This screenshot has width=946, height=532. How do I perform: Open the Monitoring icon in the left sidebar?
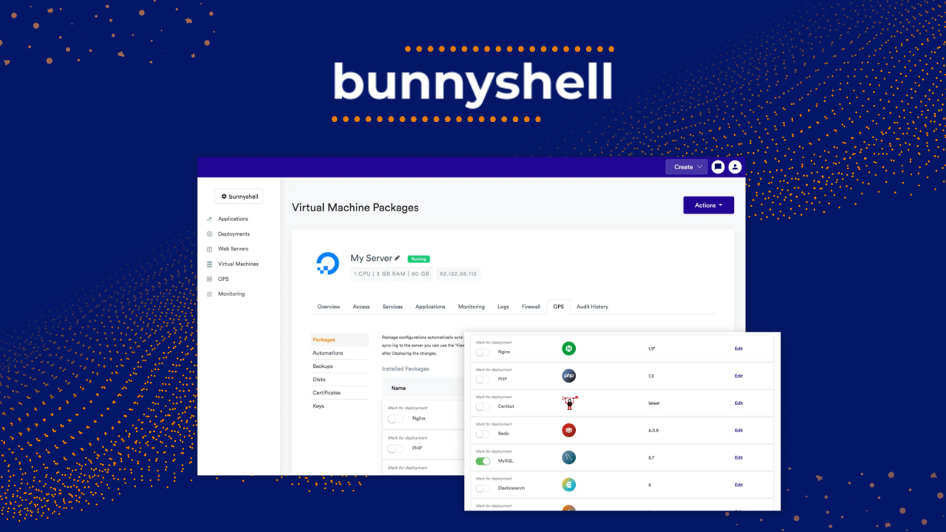pos(210,294)
